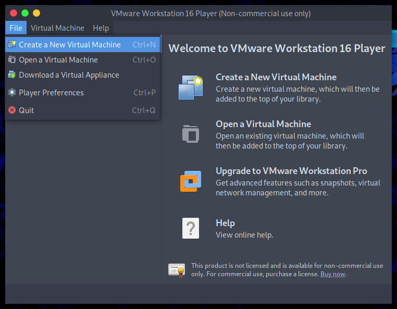Screen dimensions: 397x309
Task: Click the Open a Virtual Machine menu icon
Action: click(12, 59)
